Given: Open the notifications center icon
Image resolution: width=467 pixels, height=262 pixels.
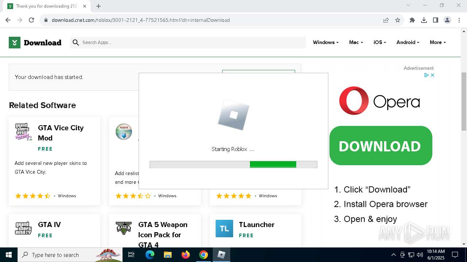Looking at the screenshot, I should coord(455,255).
